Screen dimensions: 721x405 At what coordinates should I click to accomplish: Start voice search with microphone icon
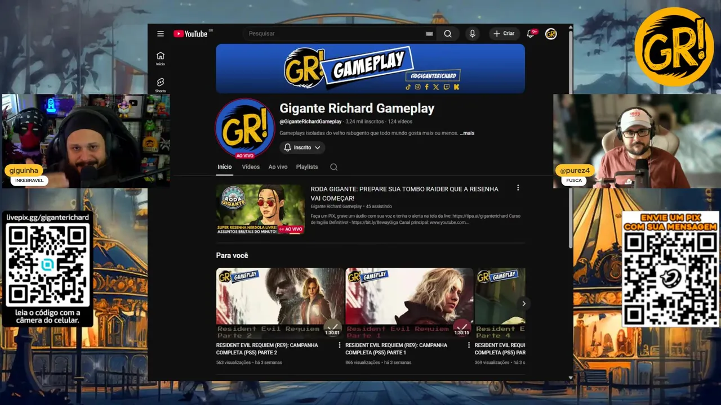pos(473,34)
